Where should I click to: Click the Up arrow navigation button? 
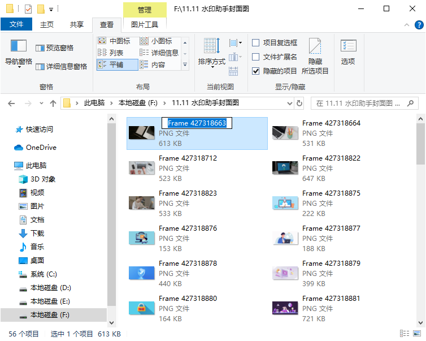[x=53, y=103]
